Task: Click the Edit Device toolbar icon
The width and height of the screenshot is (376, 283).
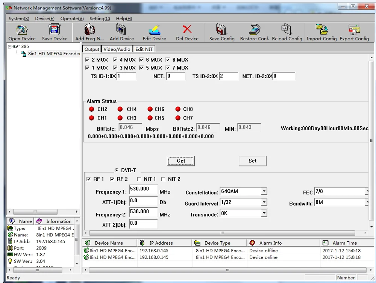Action: click(x=154, y=30)
